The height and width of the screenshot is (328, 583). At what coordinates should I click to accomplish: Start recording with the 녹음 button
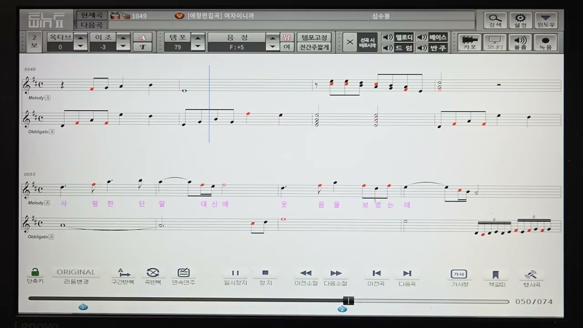(546, 42)
